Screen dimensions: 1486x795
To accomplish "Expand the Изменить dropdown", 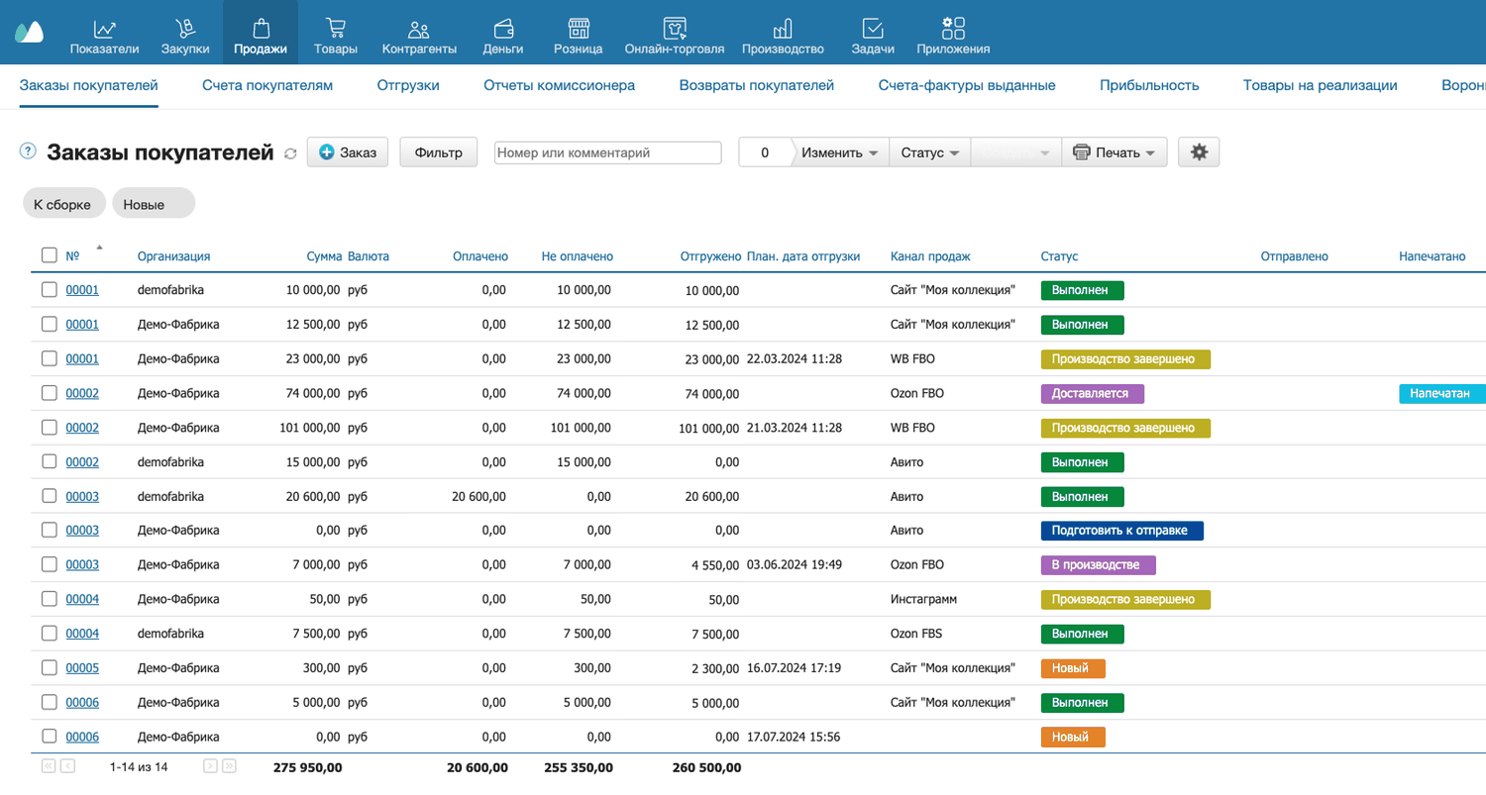I will click(840, 152).
